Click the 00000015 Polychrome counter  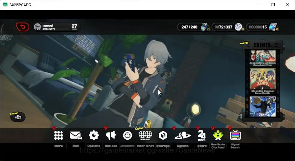pyautogui.click(x=258, y=27)
